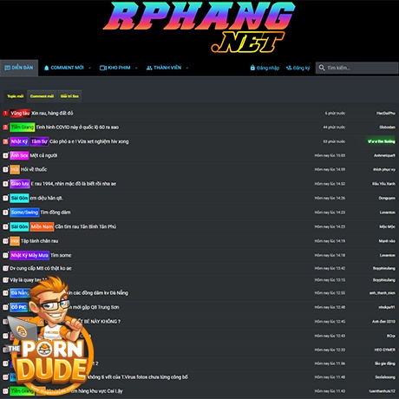Open the 'Tìm đồng dâm' thread
Viewport: 399px width, 399px height.
[x=56, y=213]
